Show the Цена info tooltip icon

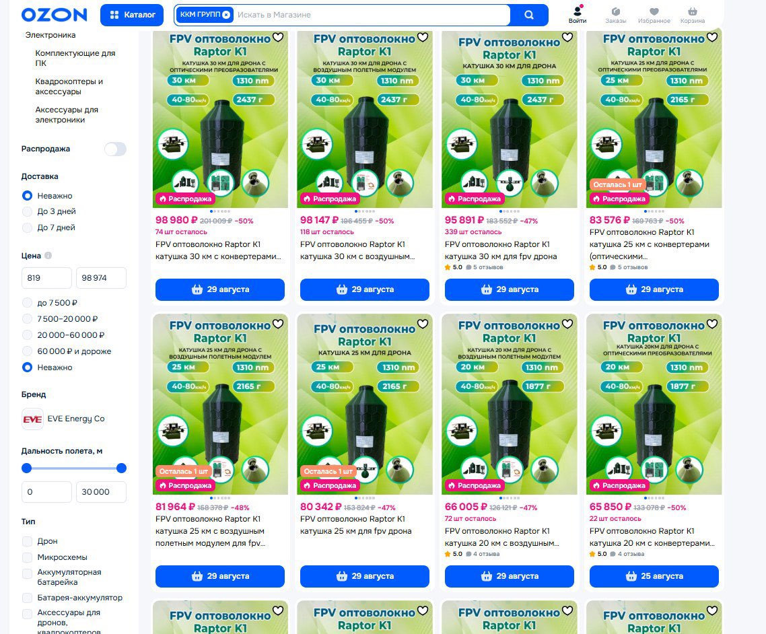click(x=48, y=256)
